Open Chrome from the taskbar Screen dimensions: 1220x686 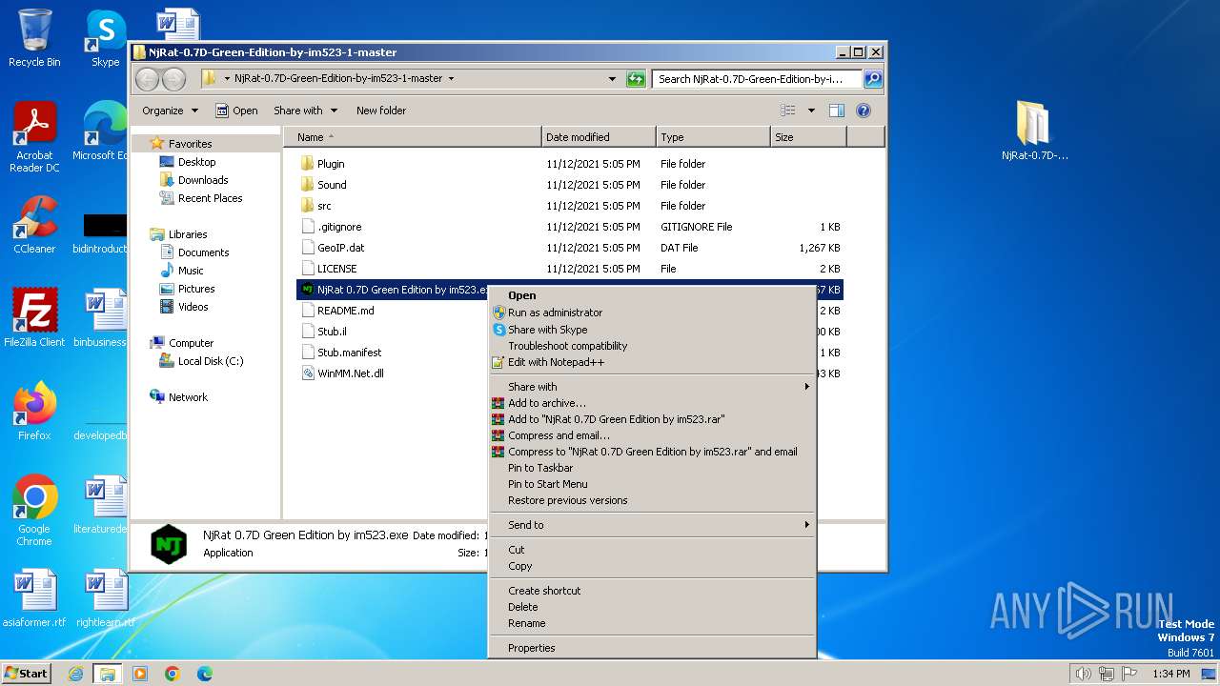pos(173,674)
